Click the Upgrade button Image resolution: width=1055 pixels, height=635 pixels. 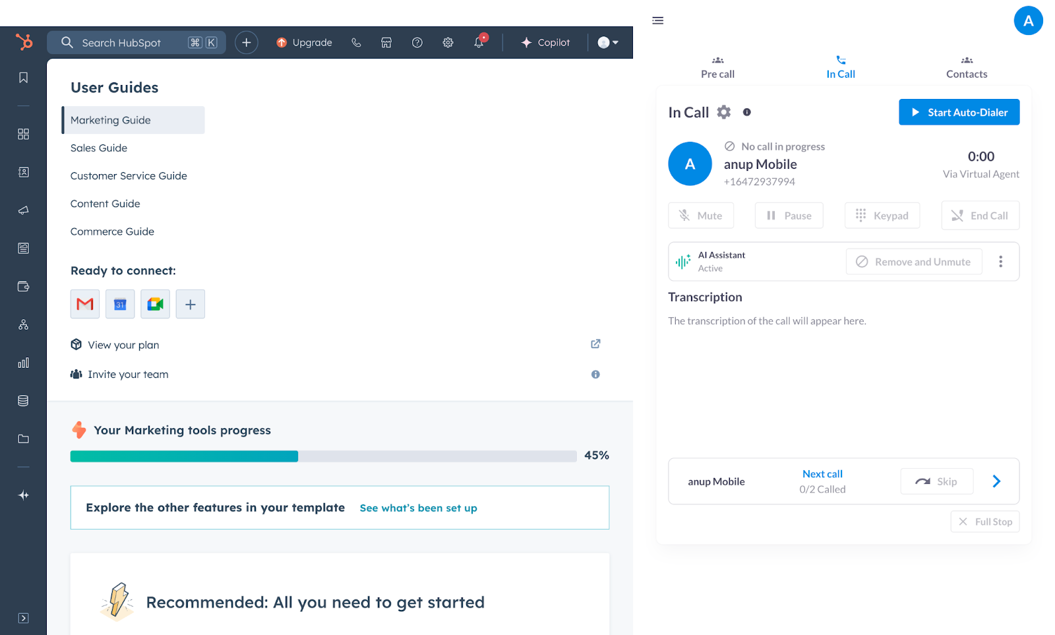tap(304, 42)
